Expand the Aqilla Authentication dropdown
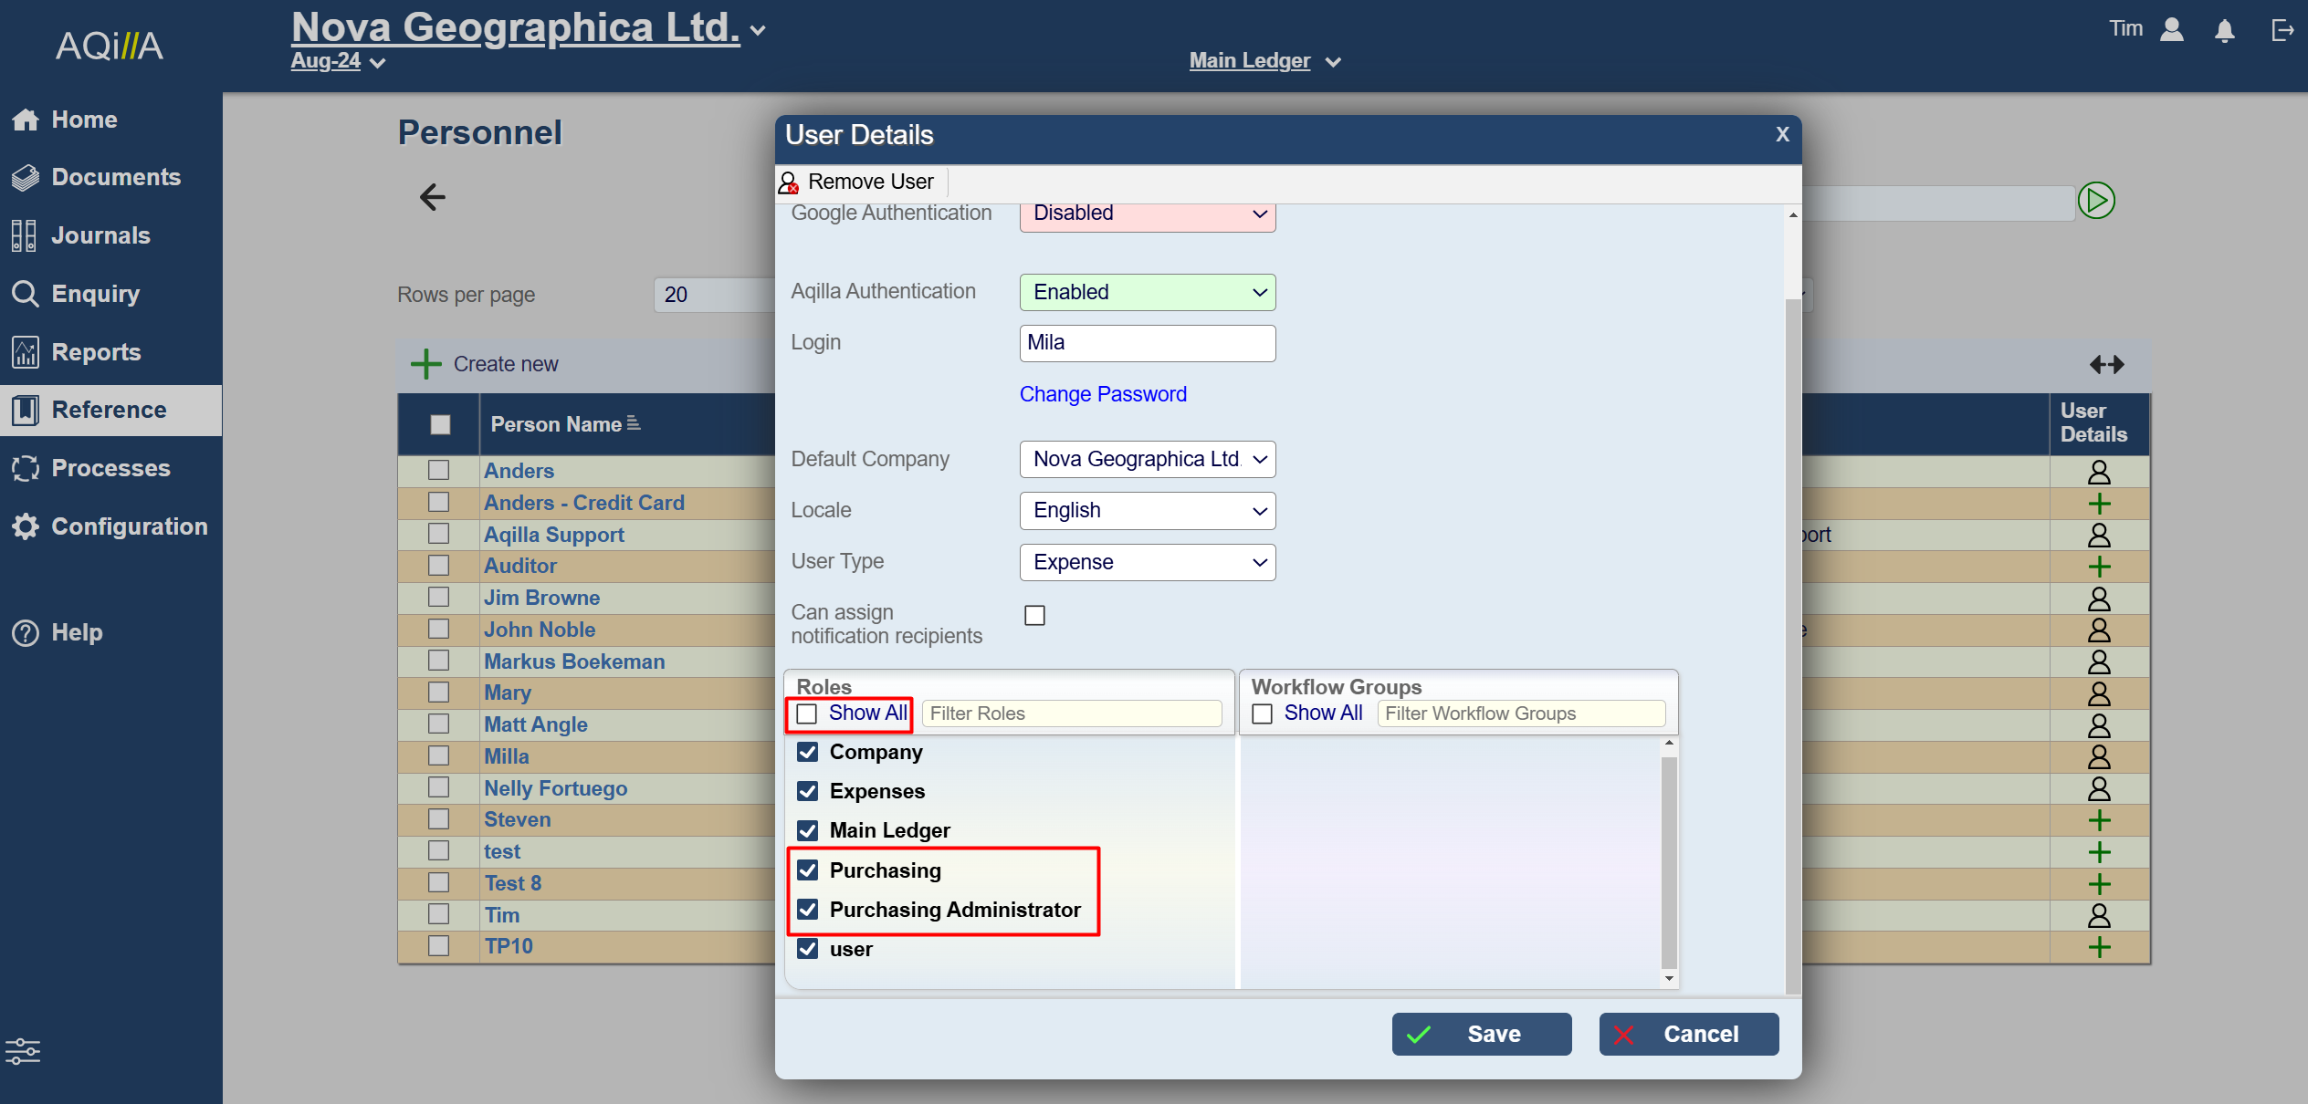Screen dimensions: 2308x1104 tap(1147, 292)
